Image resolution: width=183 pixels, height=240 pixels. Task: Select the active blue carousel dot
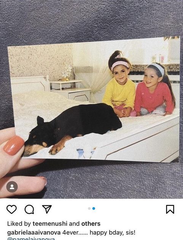(94, 208)
